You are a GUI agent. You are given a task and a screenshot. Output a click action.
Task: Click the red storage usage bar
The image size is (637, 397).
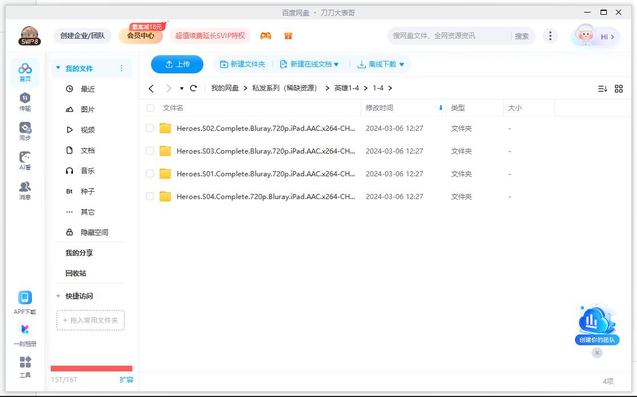(91, 369)
